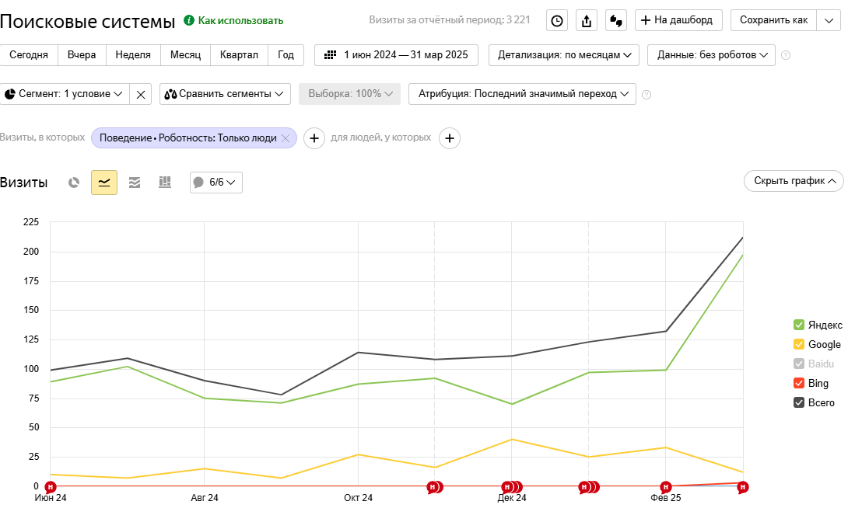Click the Всего legend color swatch
Viewport: 855px width, 529px height.
point(799,403)
